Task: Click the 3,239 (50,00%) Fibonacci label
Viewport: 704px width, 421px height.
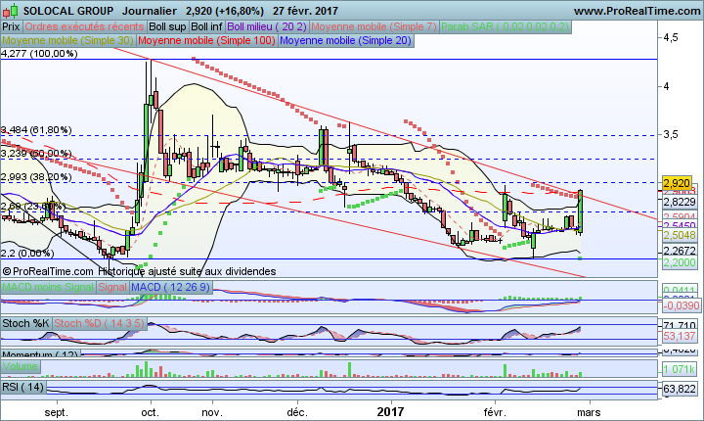Action: 36,154
